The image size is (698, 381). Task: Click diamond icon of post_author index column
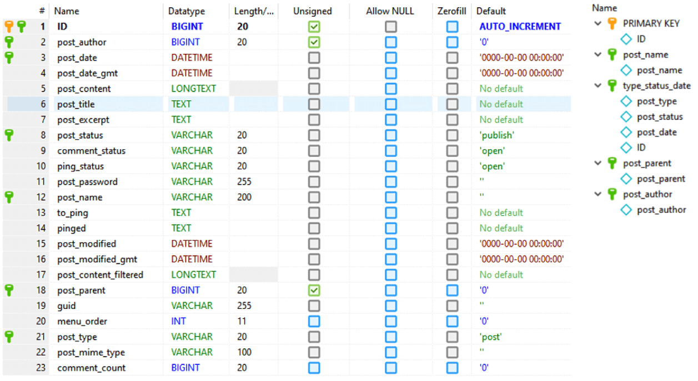point(626,210)
